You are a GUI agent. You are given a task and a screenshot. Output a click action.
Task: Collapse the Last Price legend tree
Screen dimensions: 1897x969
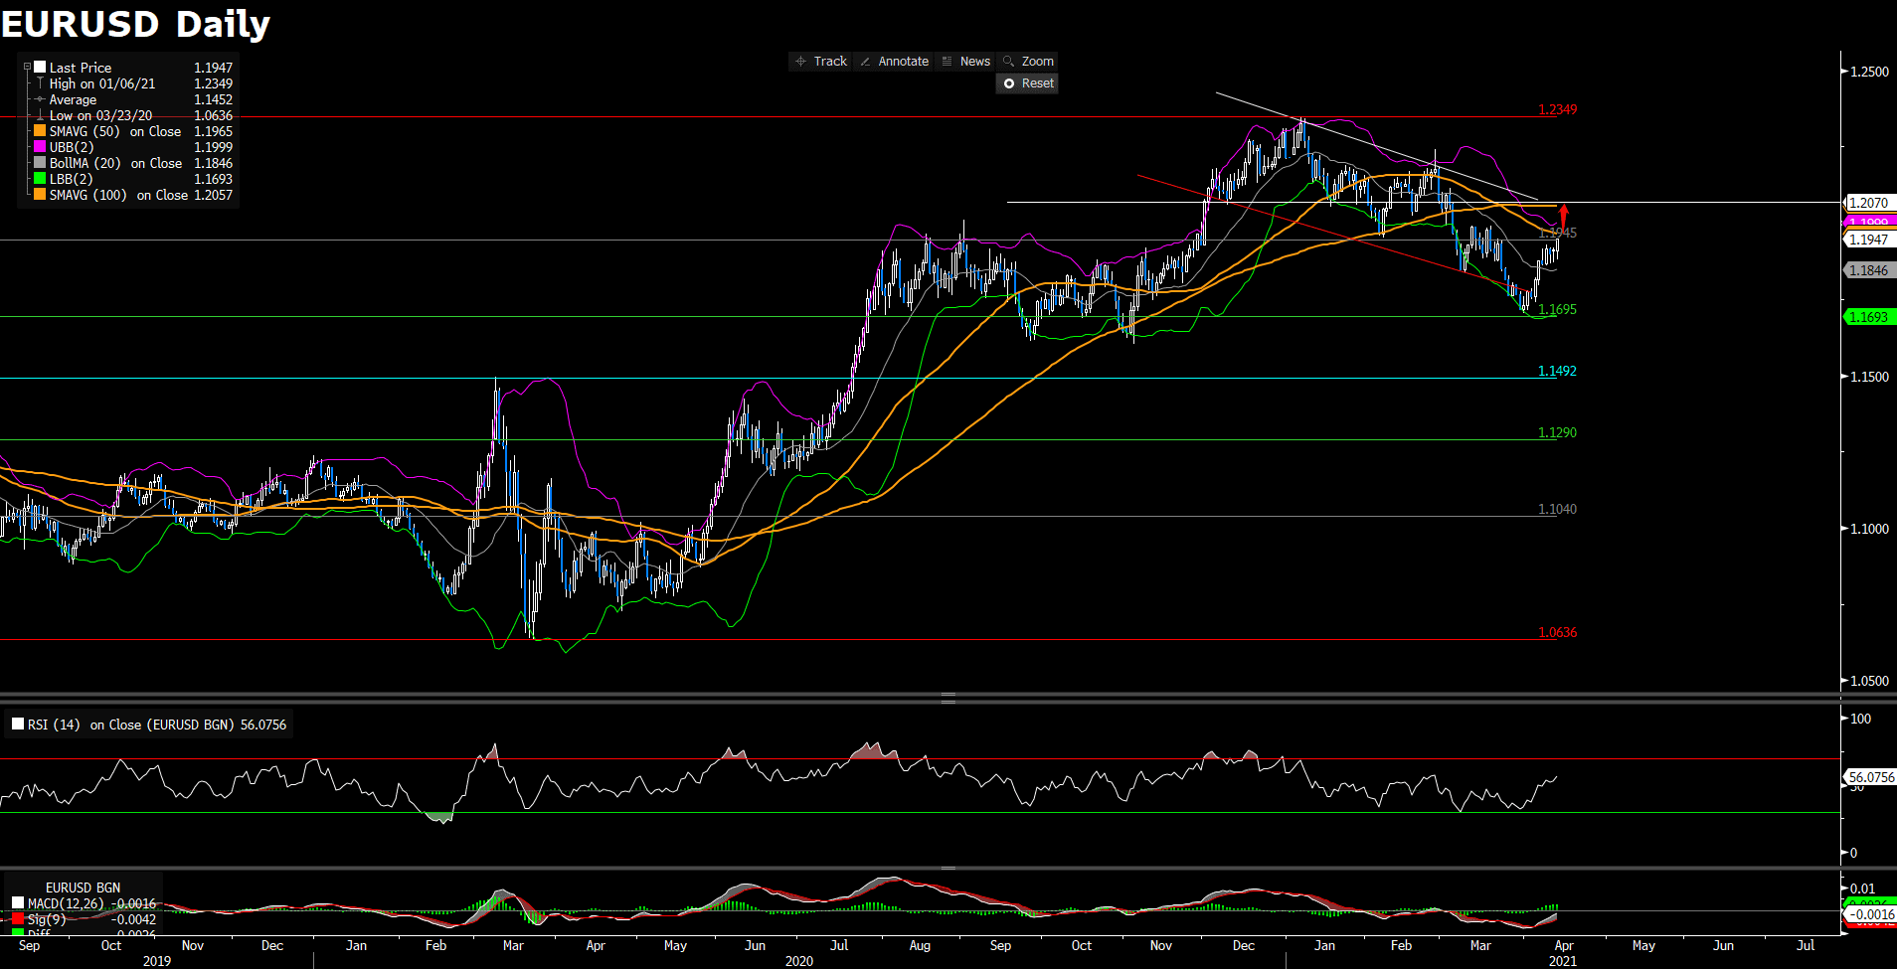coord(28,67)
